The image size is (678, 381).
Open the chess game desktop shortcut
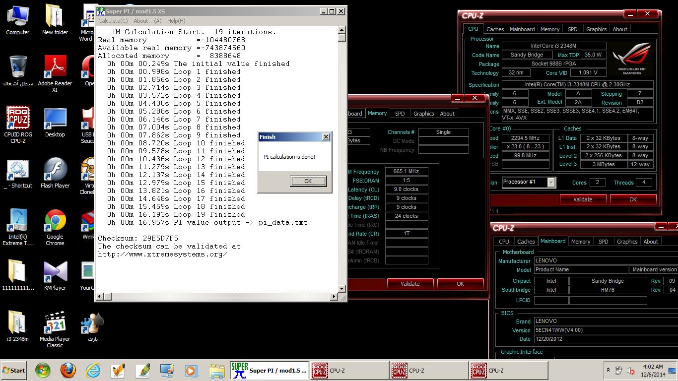pyautogui.click(x=93, y=326)
